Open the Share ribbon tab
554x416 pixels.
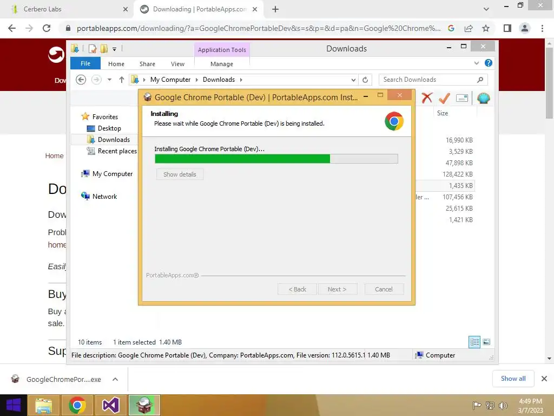point(147,64)
